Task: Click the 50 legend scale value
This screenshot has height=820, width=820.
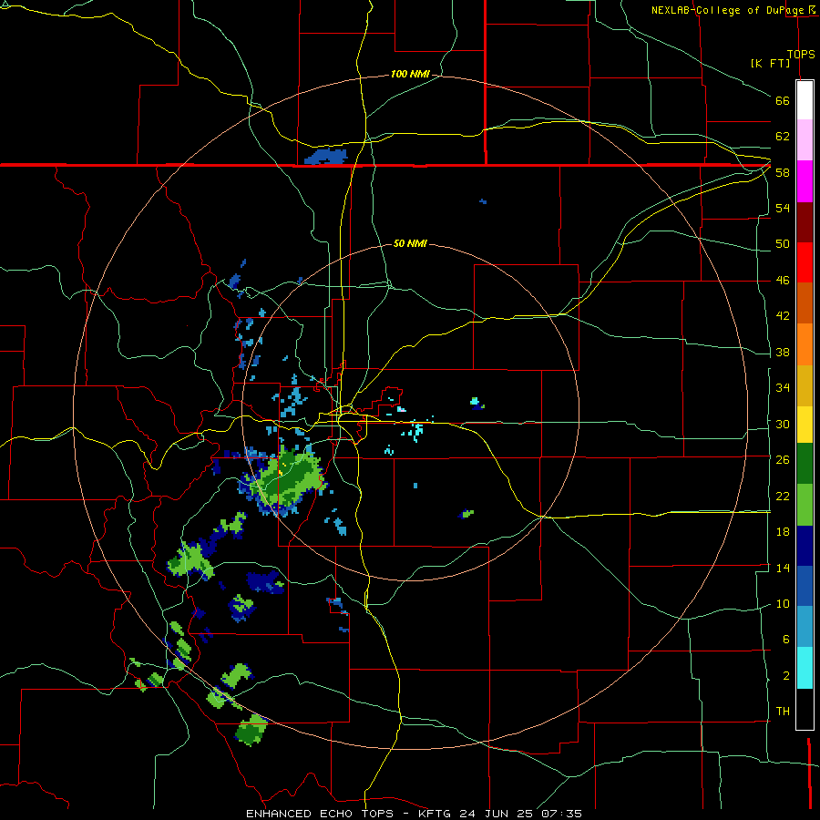Action: point(783,244)
